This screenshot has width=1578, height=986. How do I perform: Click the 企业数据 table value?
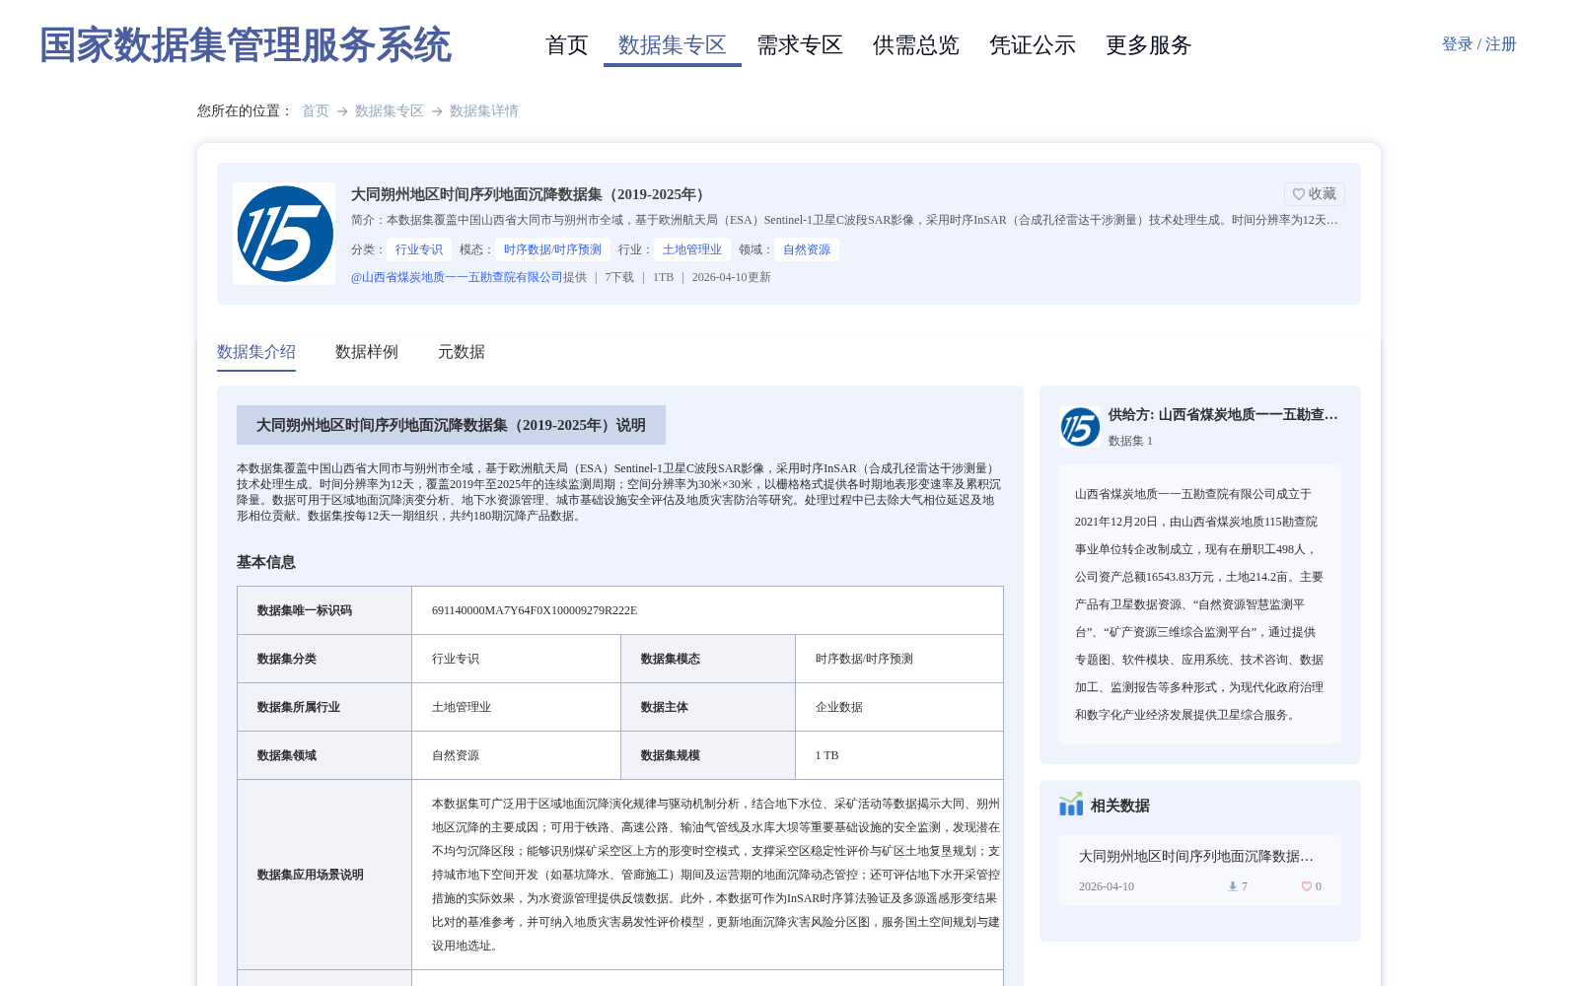pos(839,707)
